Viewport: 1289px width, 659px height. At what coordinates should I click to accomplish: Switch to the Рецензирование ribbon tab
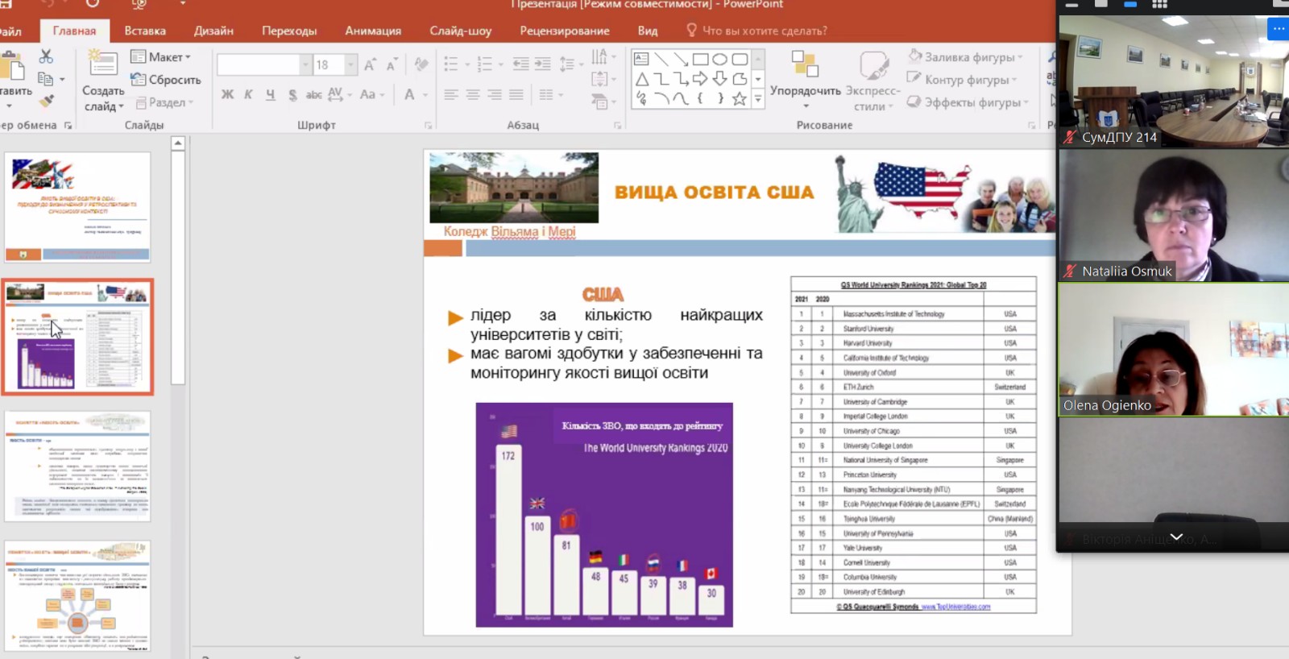[565, 31]
